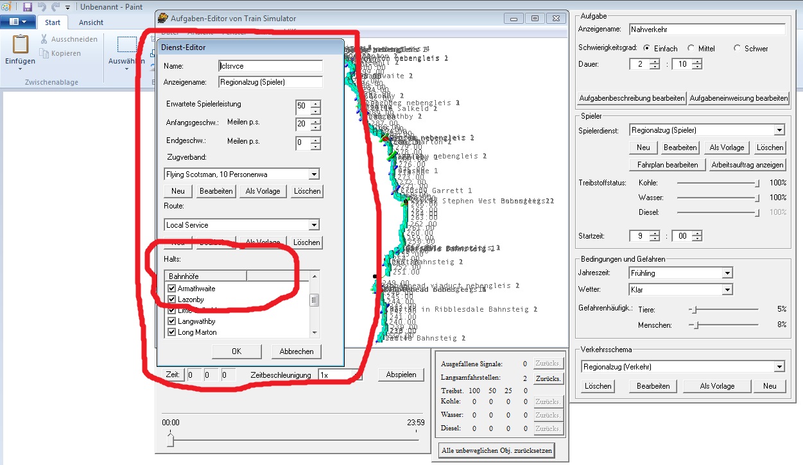Open the Paint file menu button
This screenshot has width=803, height=465.
pyautogui.click(x=17, y=22)
